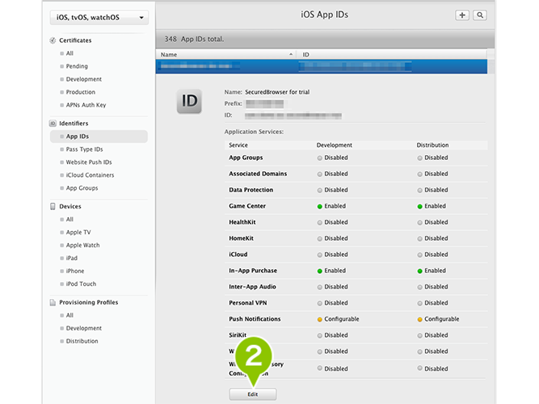Click In-App Purchase Distribution Enabled indicator
The width and height of the screenshot is (539, 404).
[419, 271]
